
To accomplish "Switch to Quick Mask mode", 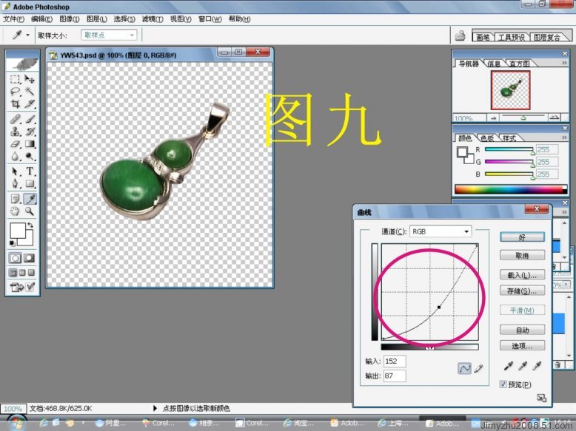I will (30, 258).
